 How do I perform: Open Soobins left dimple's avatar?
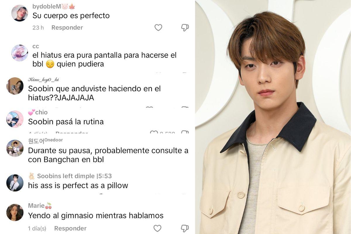point(15,183)
